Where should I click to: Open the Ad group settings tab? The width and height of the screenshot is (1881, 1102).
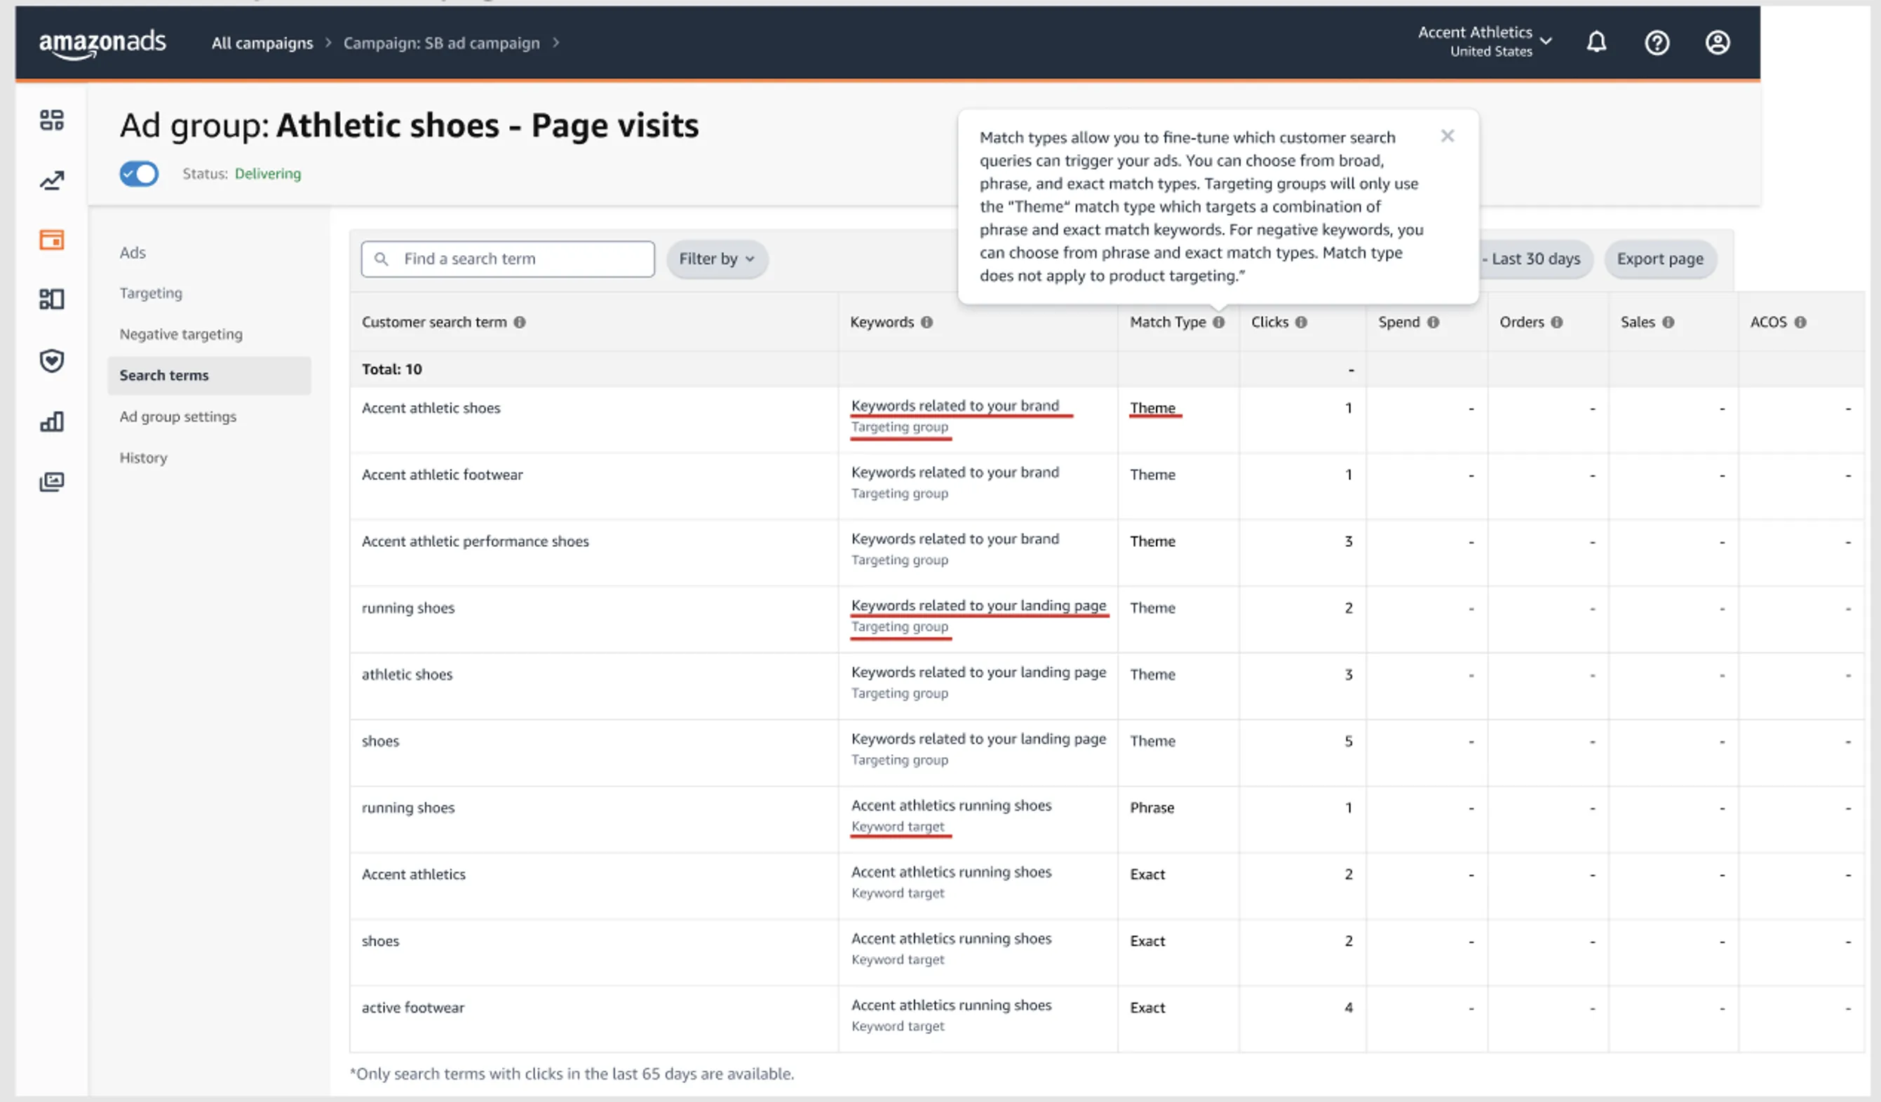[x=177, y=416]
